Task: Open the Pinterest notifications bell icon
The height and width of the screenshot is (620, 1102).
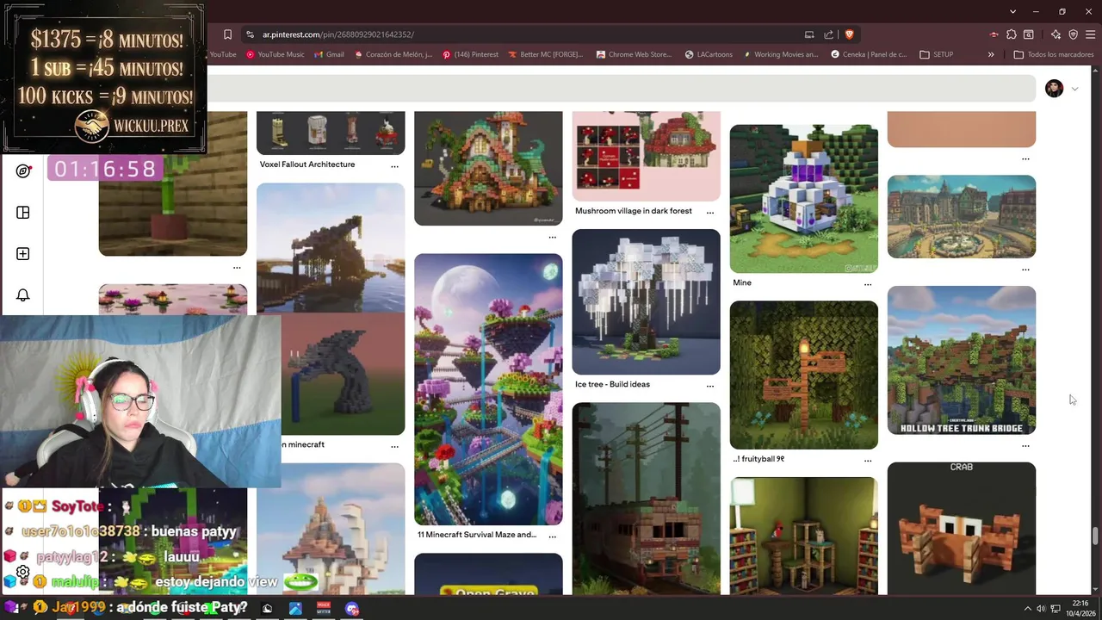Action: pyautogui.click(x=23, y=295)
